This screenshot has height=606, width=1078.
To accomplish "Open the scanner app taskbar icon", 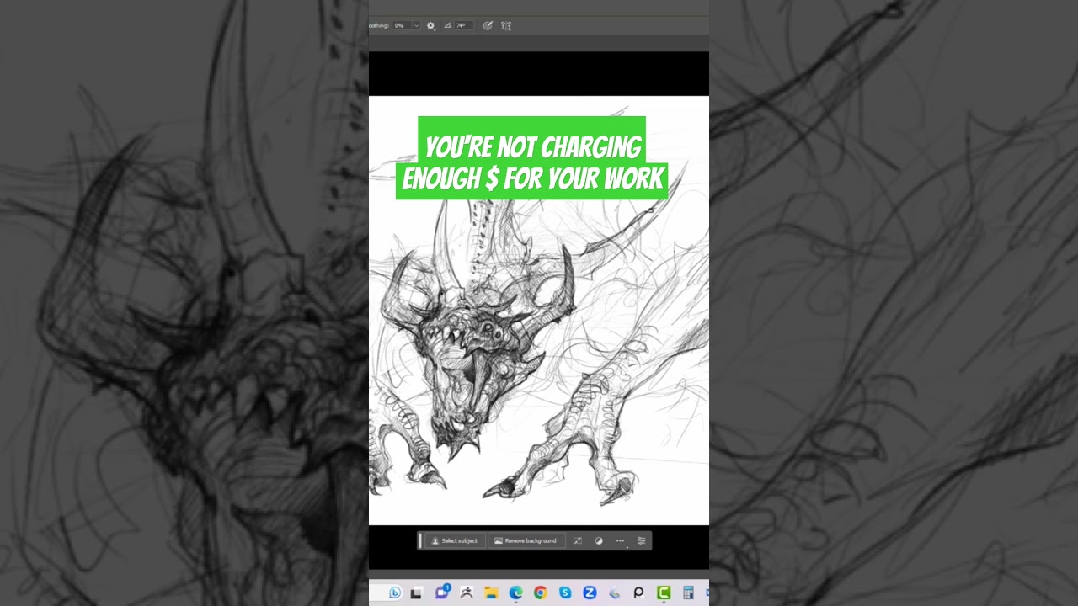I will (x=614, y=593).
